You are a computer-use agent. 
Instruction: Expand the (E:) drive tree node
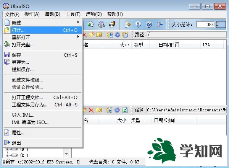pos(7,155)
